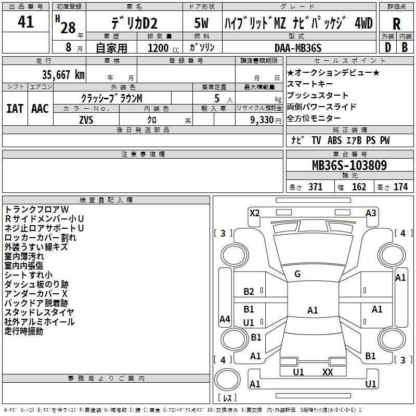
Task: Click the B2 door mark on diagram
Action: pyautogui.click(x=249, y=292)
